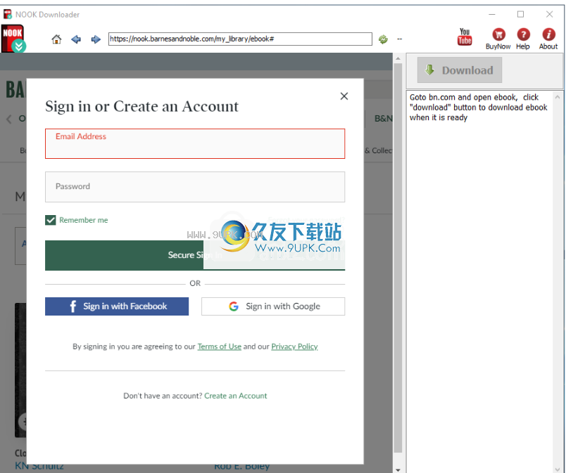The image size is (566, 473).
Task: Click the Sign in or Create an Account heading
Action: click(x=141, y=106)
